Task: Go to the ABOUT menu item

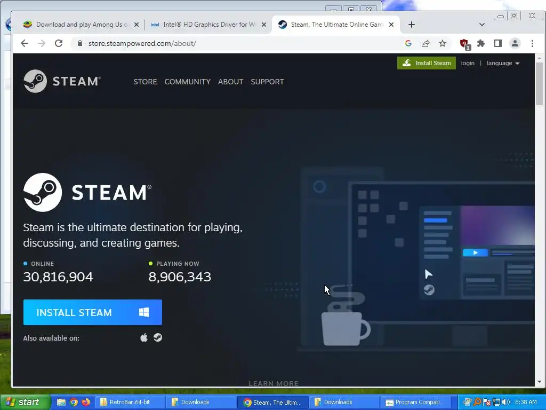Action: click(230, 82)
